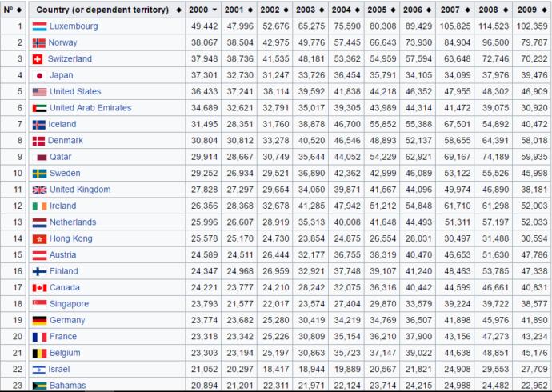
Task: Open the Singapore country link
Action: click(69, 304)
